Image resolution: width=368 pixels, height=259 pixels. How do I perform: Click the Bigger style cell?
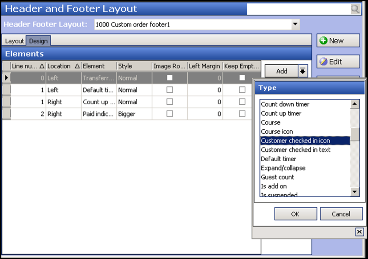[x=134, y=114]
